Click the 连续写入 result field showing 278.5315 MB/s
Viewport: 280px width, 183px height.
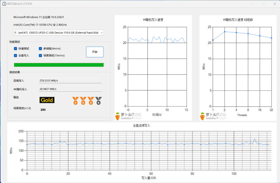coord(70,80)
